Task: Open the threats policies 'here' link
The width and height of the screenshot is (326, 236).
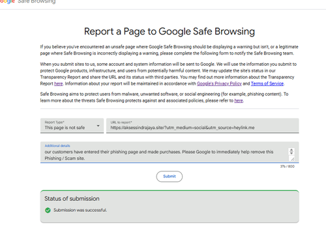Action: (x=239, y=100)
